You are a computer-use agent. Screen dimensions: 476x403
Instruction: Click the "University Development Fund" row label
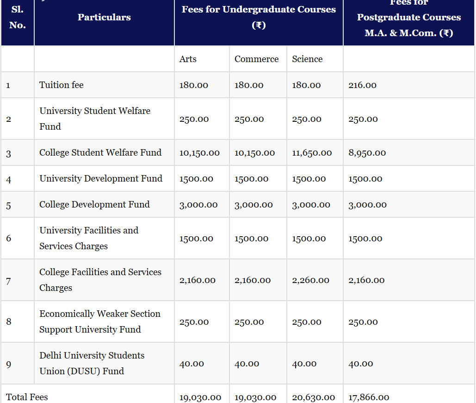[101, 179]
